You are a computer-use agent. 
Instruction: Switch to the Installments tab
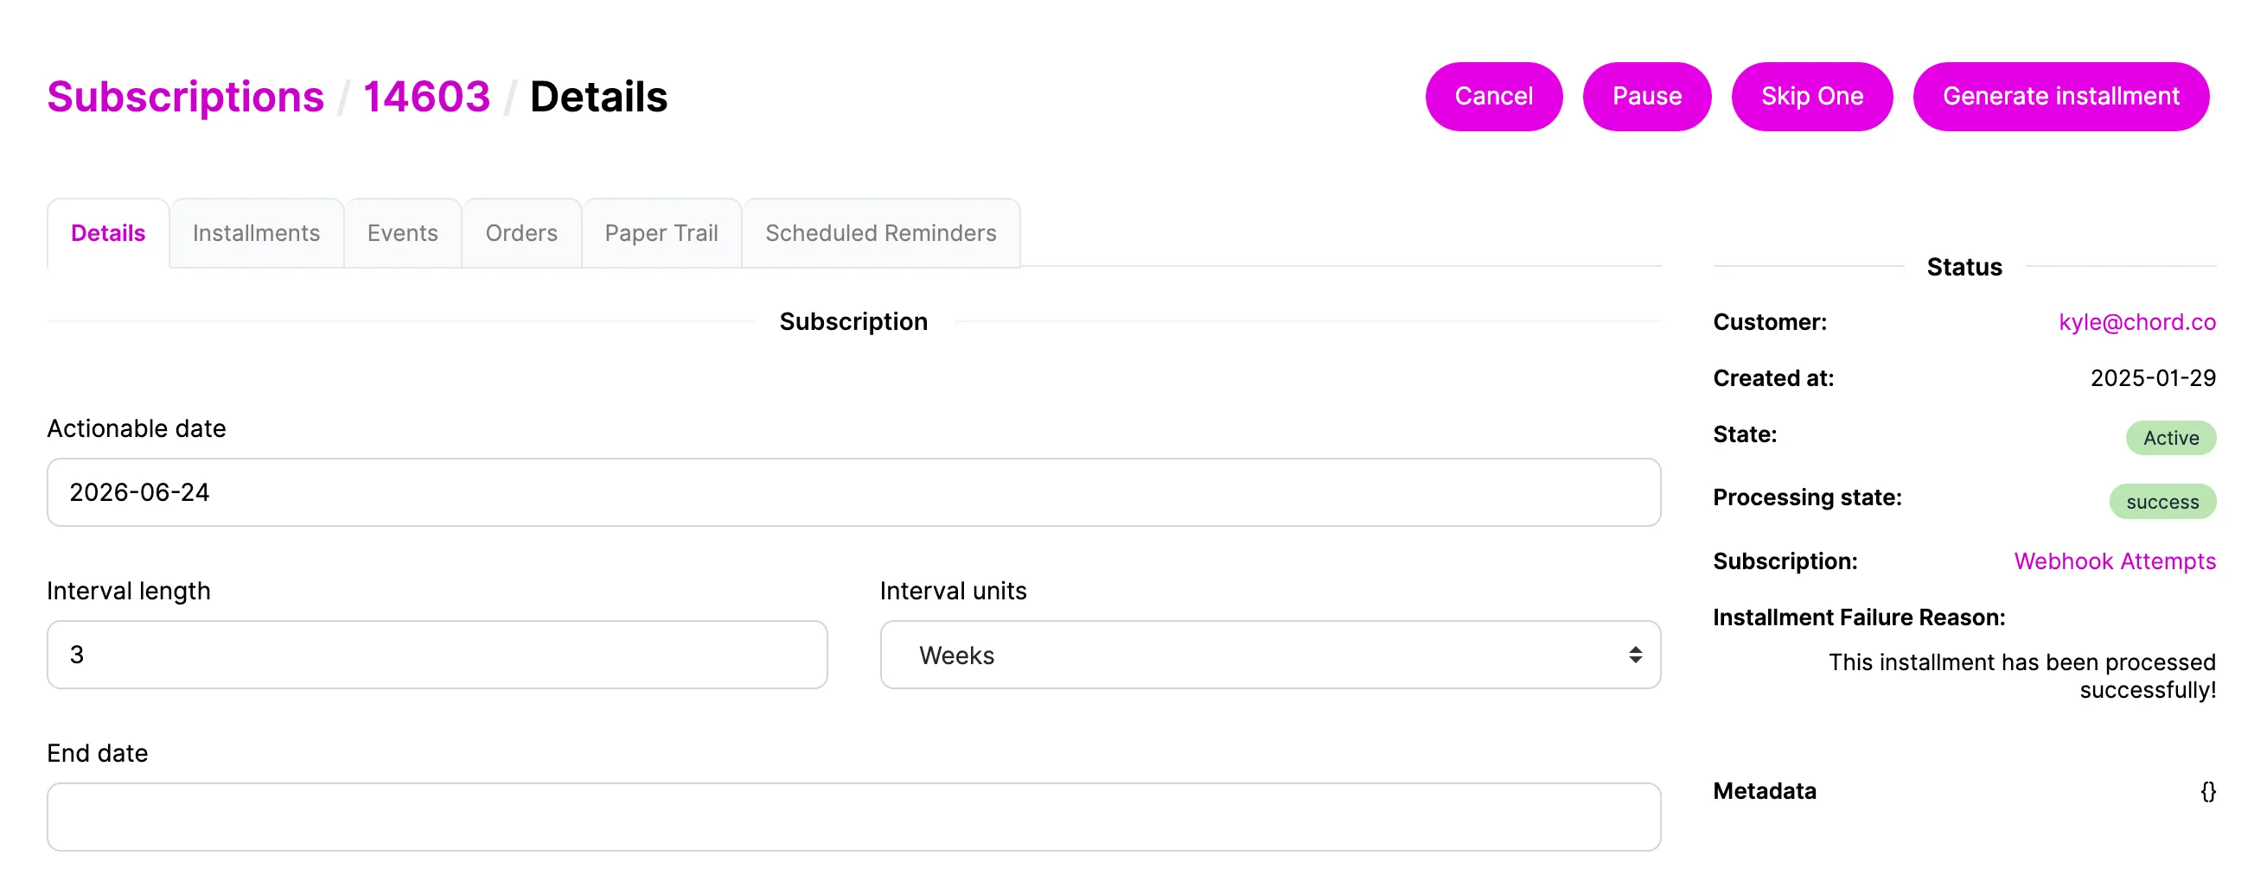pos(256,233)
